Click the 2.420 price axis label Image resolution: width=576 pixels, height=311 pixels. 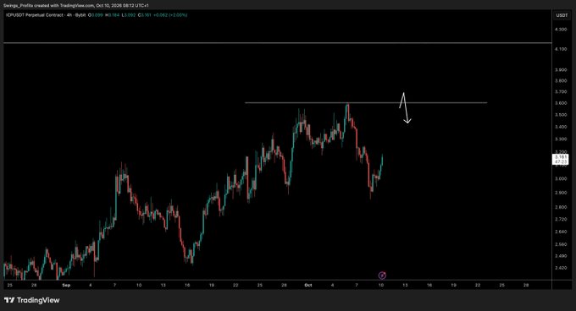click(561, 268)
